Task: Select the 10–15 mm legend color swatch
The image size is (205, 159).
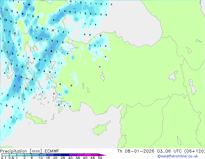Action: coord(43,155)
